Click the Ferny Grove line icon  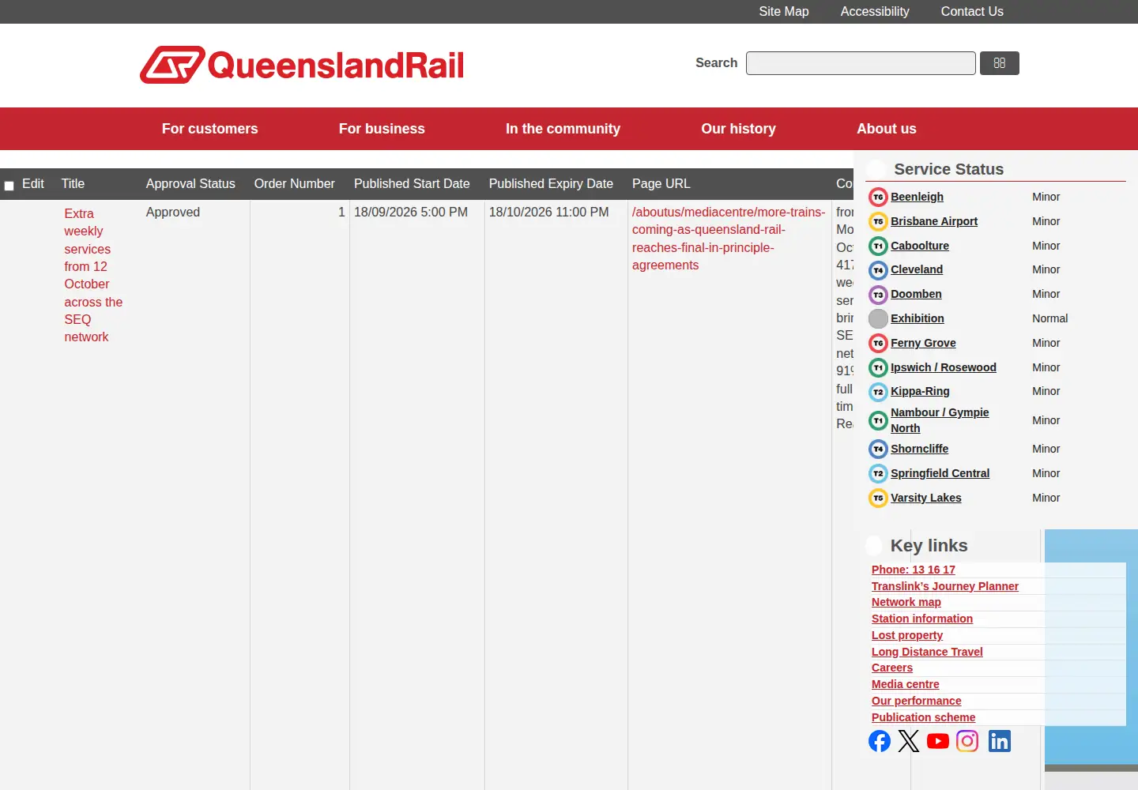point(878,343)
